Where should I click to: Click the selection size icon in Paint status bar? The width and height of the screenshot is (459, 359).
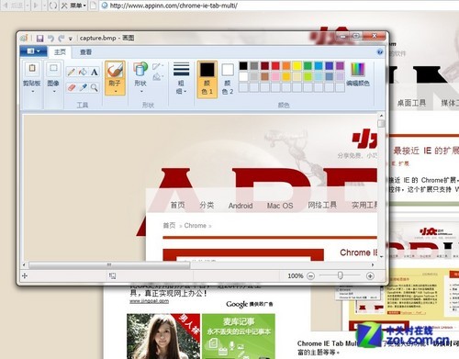[112, 276]
